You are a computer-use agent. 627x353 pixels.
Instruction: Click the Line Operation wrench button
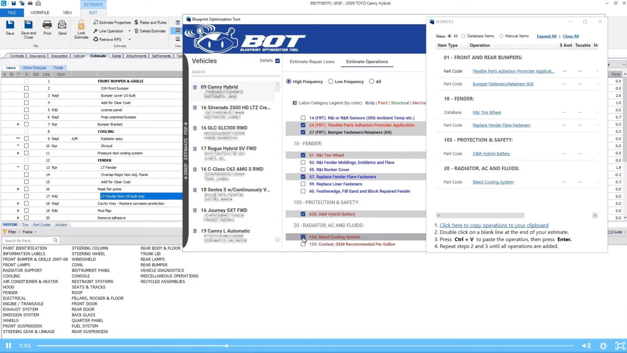coord(108,31)
